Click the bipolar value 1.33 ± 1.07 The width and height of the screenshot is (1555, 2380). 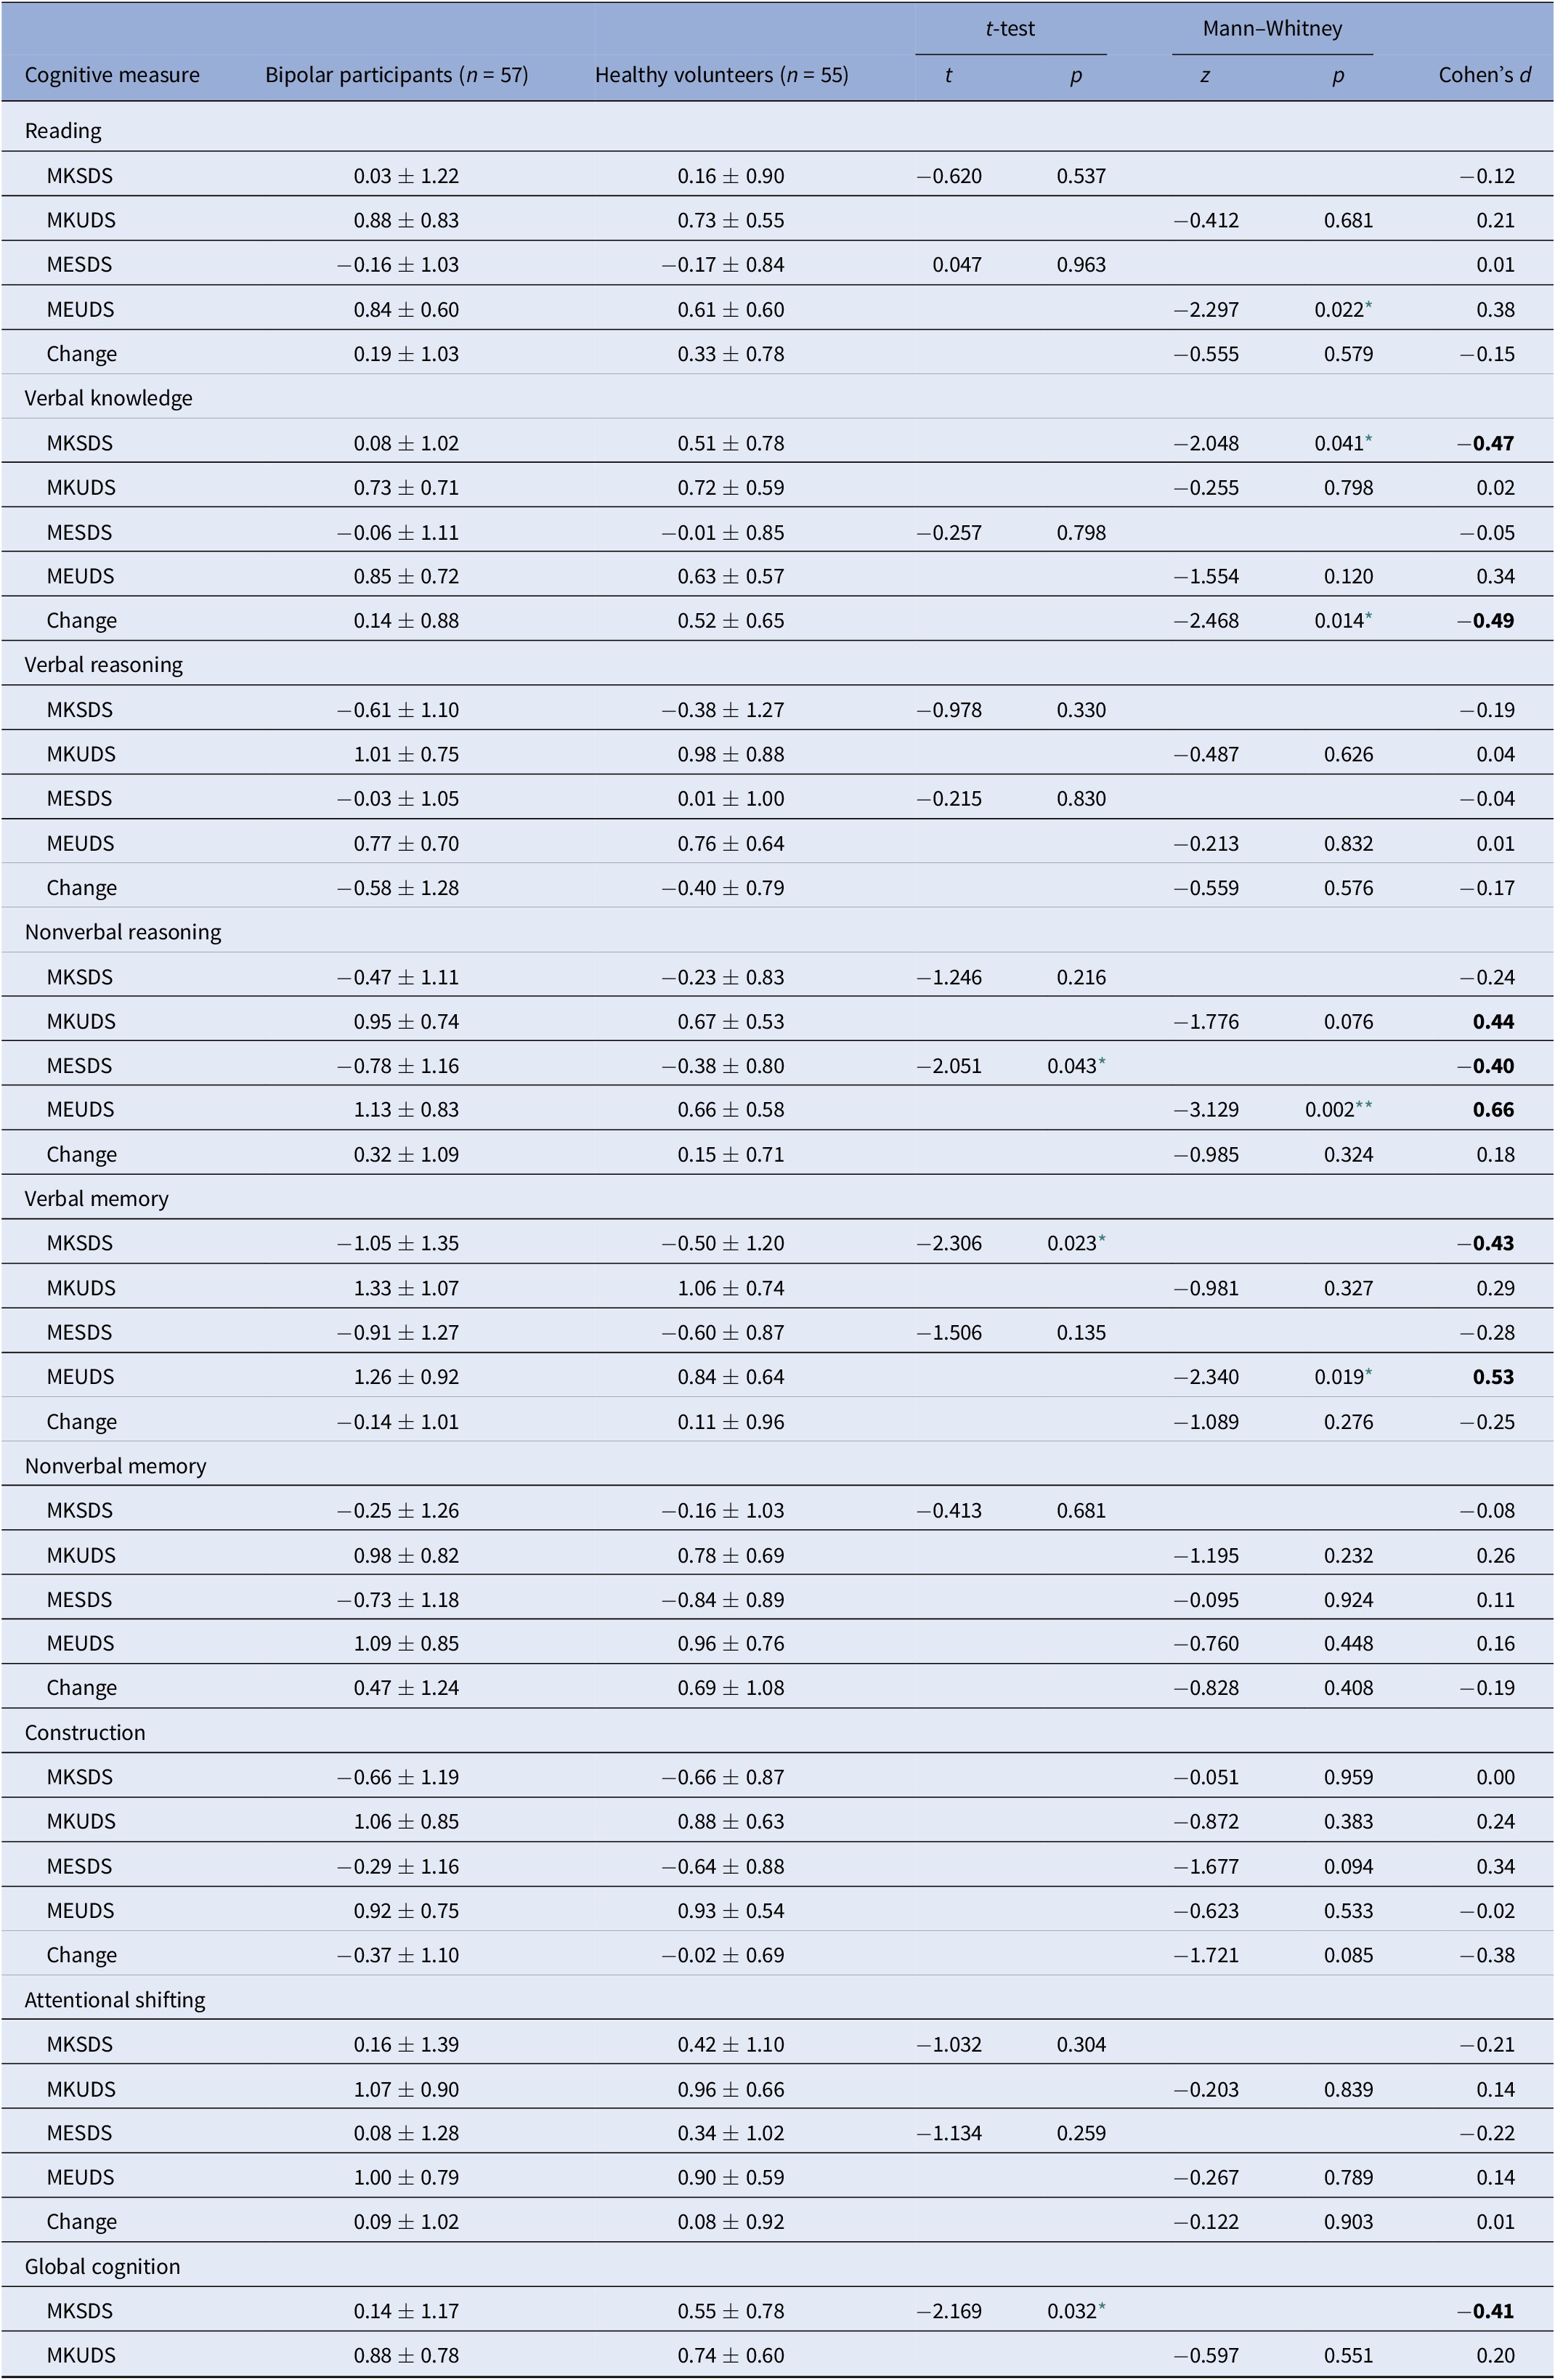(x=406, y=1288)
